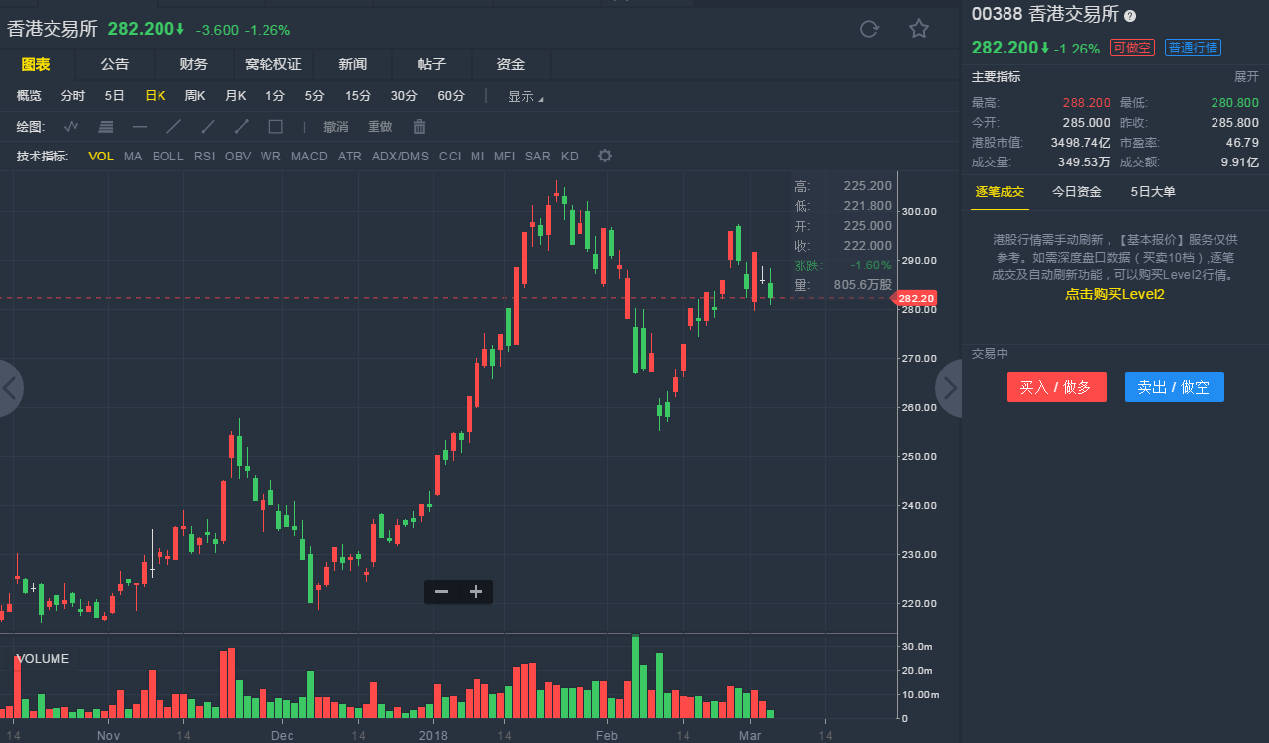Select the 周K chart period
The image size is (1269, 743).
pos(194,96)
